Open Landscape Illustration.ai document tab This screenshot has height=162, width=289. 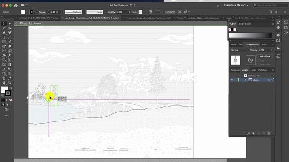[x=92, y=18]
